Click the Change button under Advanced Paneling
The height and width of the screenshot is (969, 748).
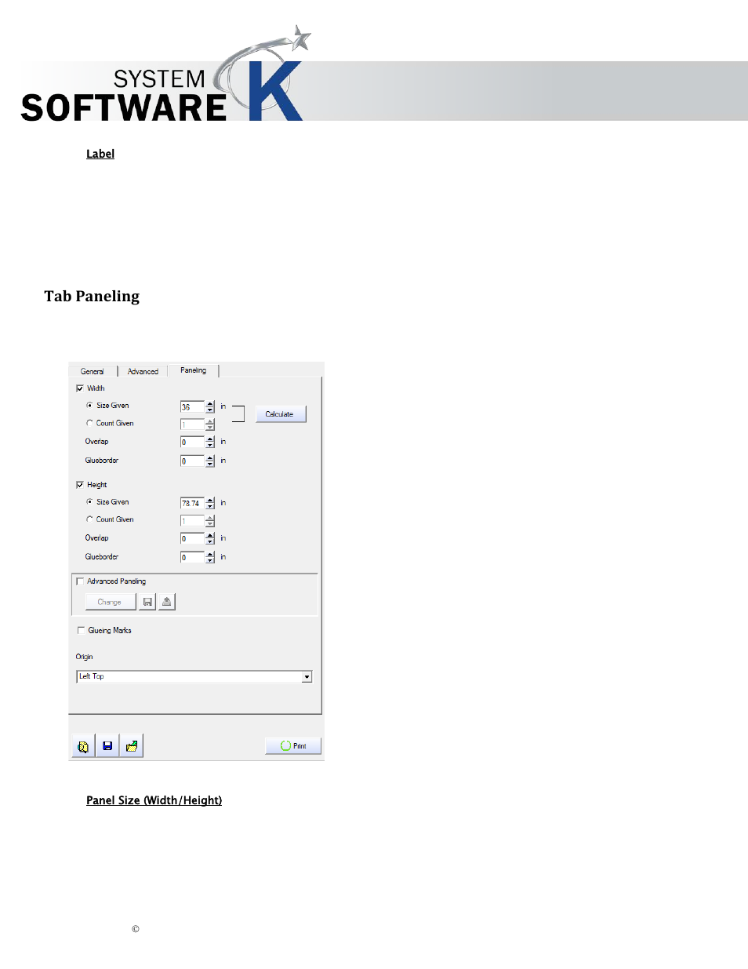(110, 602)
